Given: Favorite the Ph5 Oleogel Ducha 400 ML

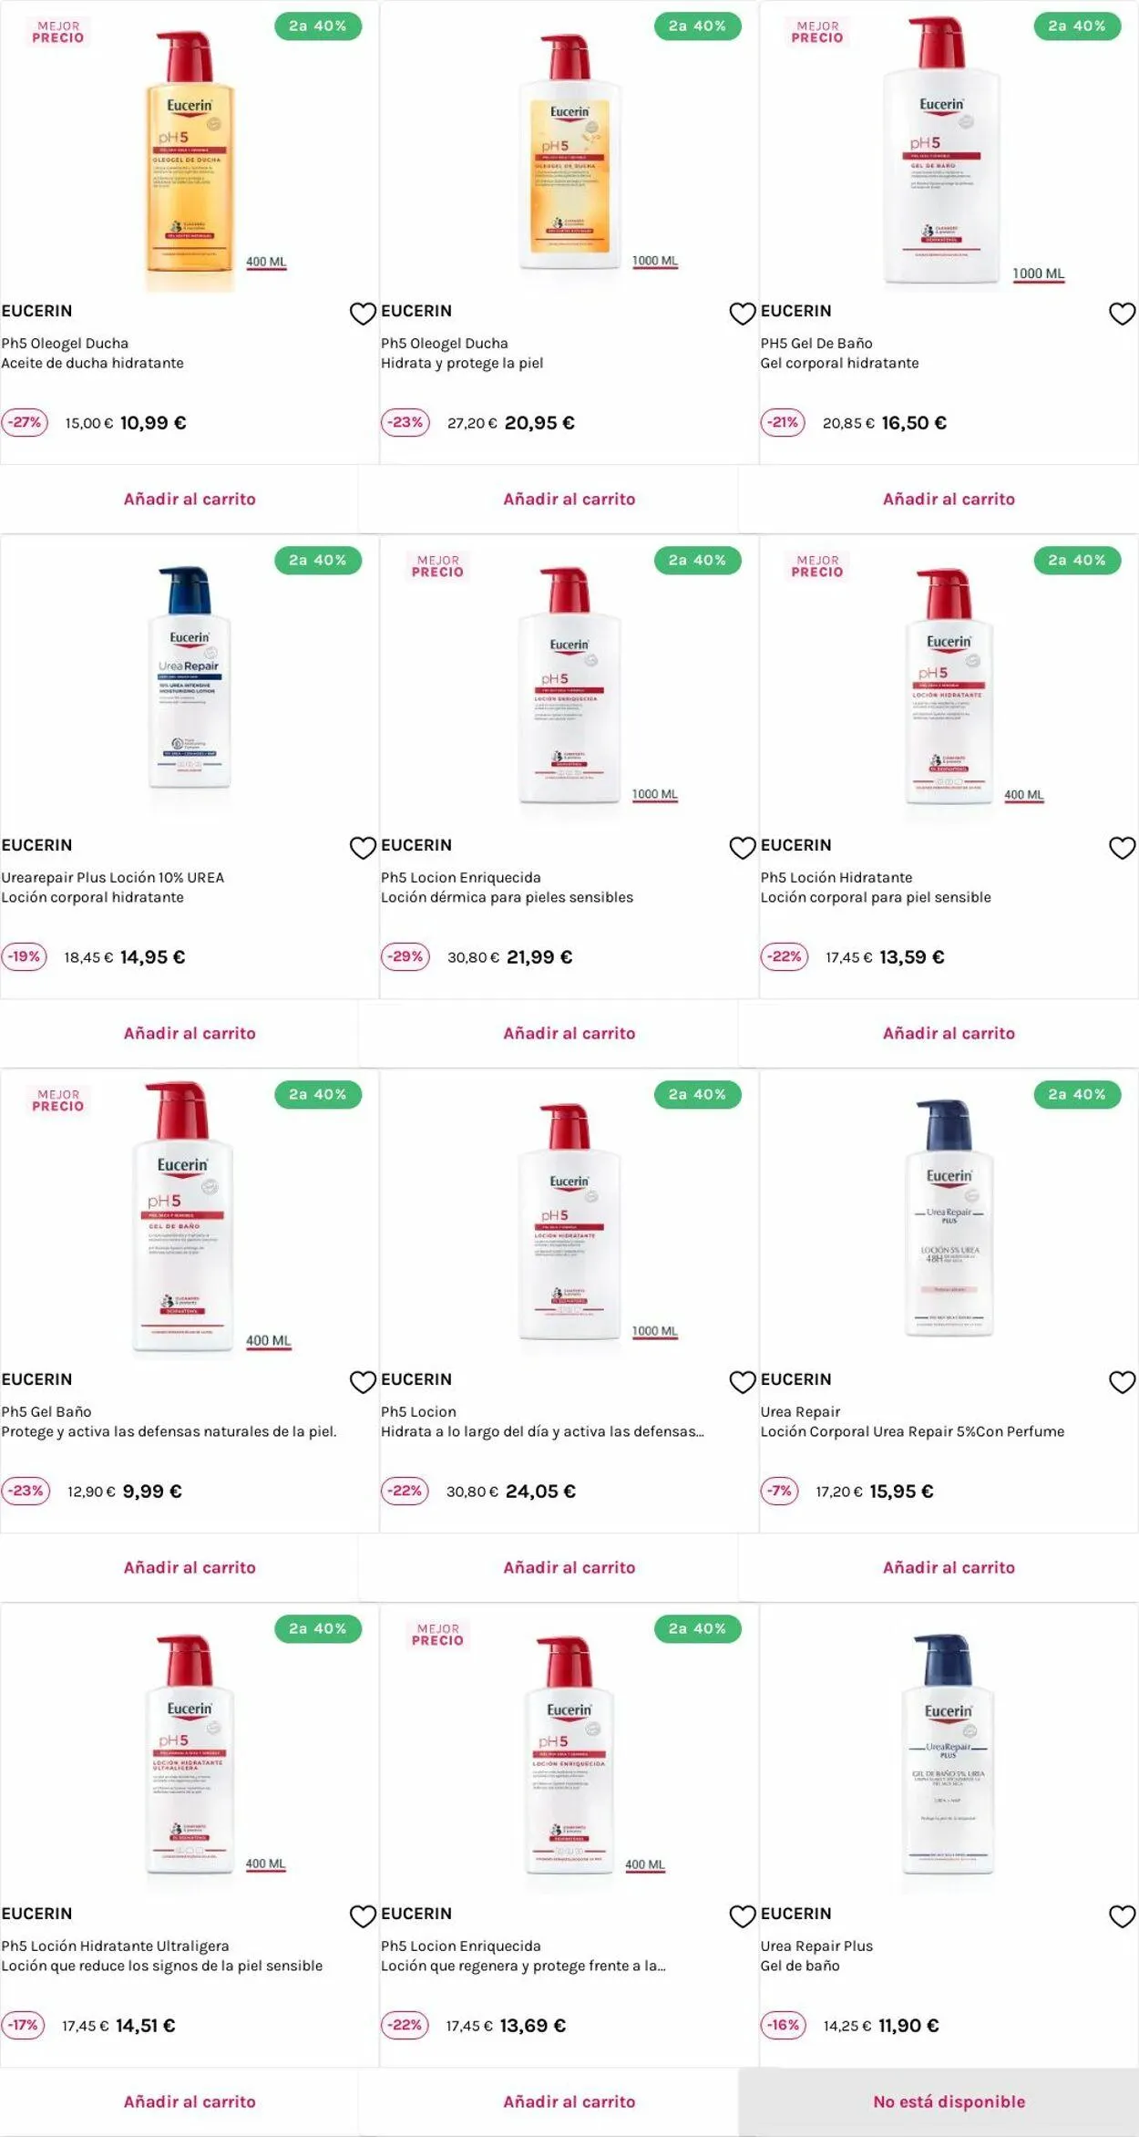Looking at the screenshot, I should 363,314.
